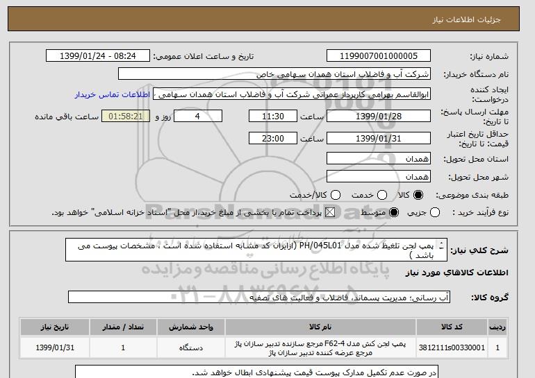Click the public announcement date-time field
The width and height of the screenshot is (535, 378).
98,56
